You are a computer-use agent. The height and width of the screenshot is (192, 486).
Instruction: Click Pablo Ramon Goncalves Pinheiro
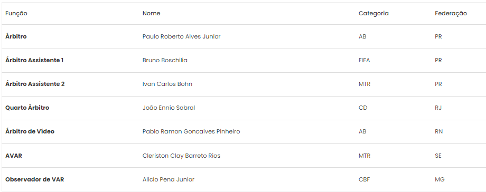191,131
